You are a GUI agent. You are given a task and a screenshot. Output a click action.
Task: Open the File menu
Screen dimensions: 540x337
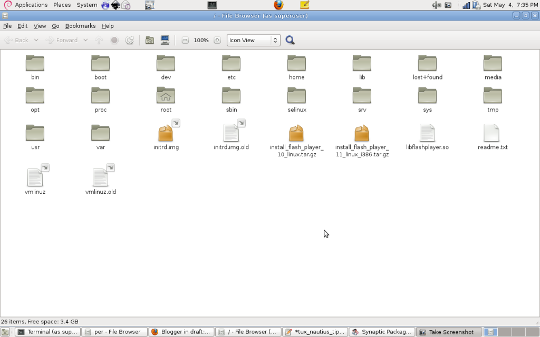pos(7,26)
